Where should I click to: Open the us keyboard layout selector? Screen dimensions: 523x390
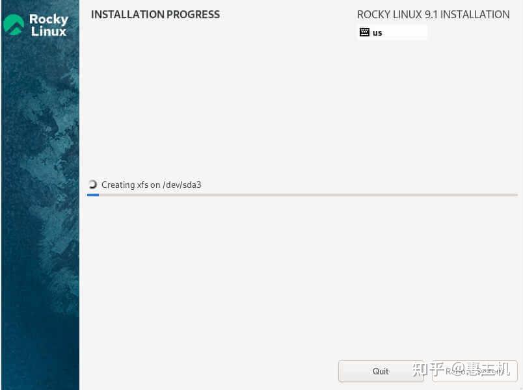pos(390,32)
